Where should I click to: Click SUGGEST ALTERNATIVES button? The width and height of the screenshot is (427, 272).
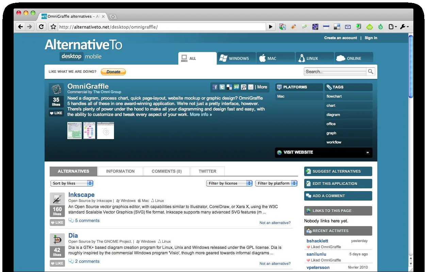click(x=338, y=171)
